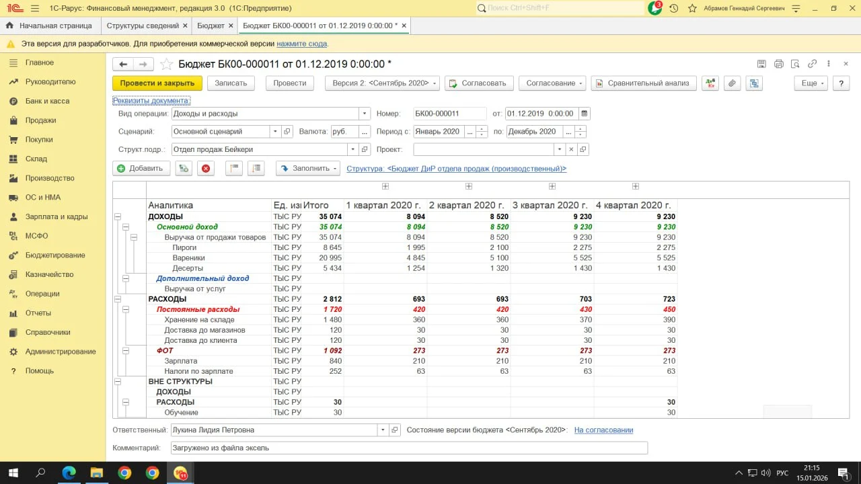
Task: Add the document to favorites with star
Action: click(166, 65)
